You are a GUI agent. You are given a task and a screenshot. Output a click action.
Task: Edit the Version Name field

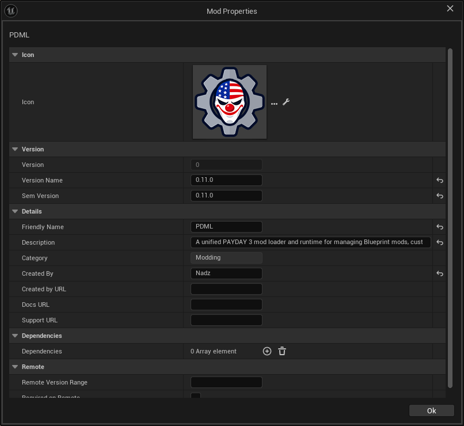tap(226, 180)
